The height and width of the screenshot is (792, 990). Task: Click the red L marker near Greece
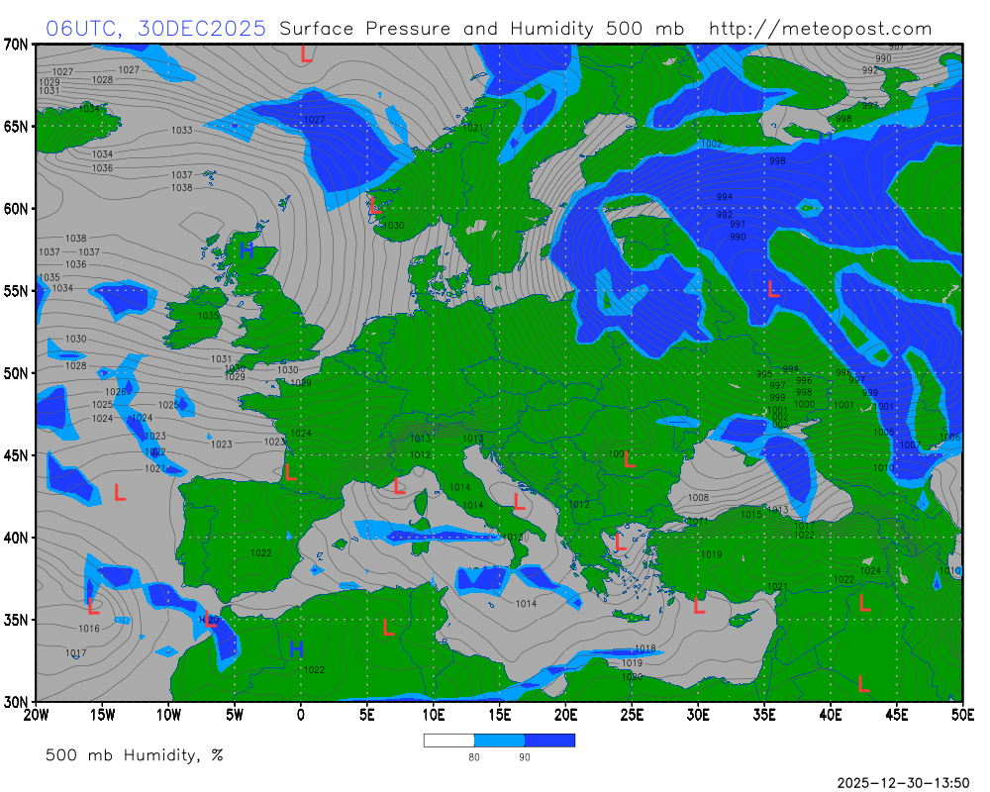click(621, 542)
